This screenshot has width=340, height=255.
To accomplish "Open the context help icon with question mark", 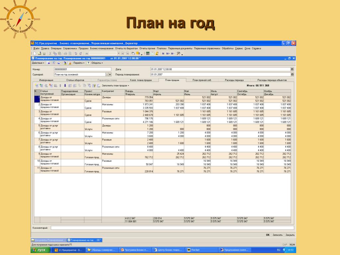I will pyautogui.click(x=138, y=53).
